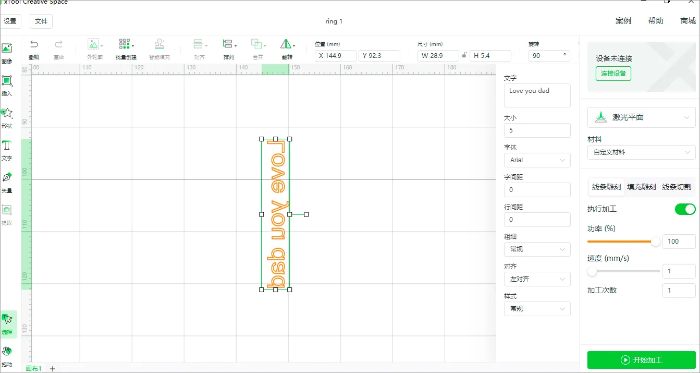Screen dimensions: 700x373
Task: Expand the Arial font dropdown
Action: point(537,160)
